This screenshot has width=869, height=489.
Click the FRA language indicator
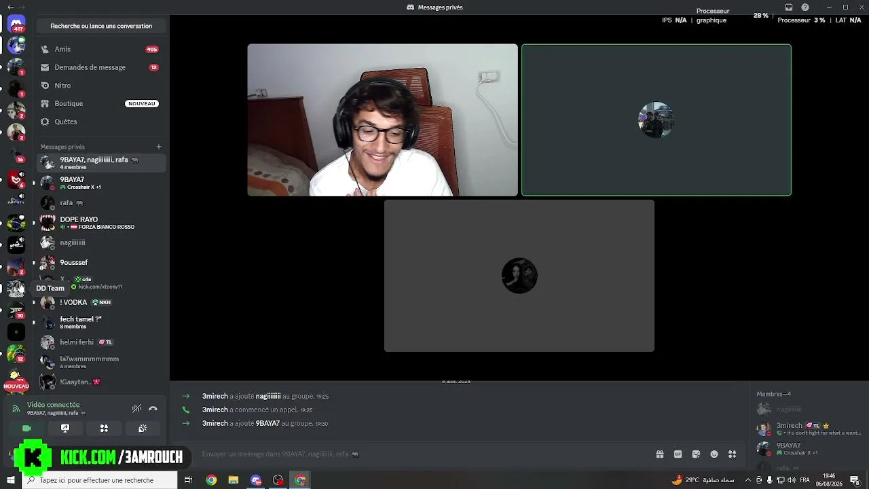tap(805, 480)
